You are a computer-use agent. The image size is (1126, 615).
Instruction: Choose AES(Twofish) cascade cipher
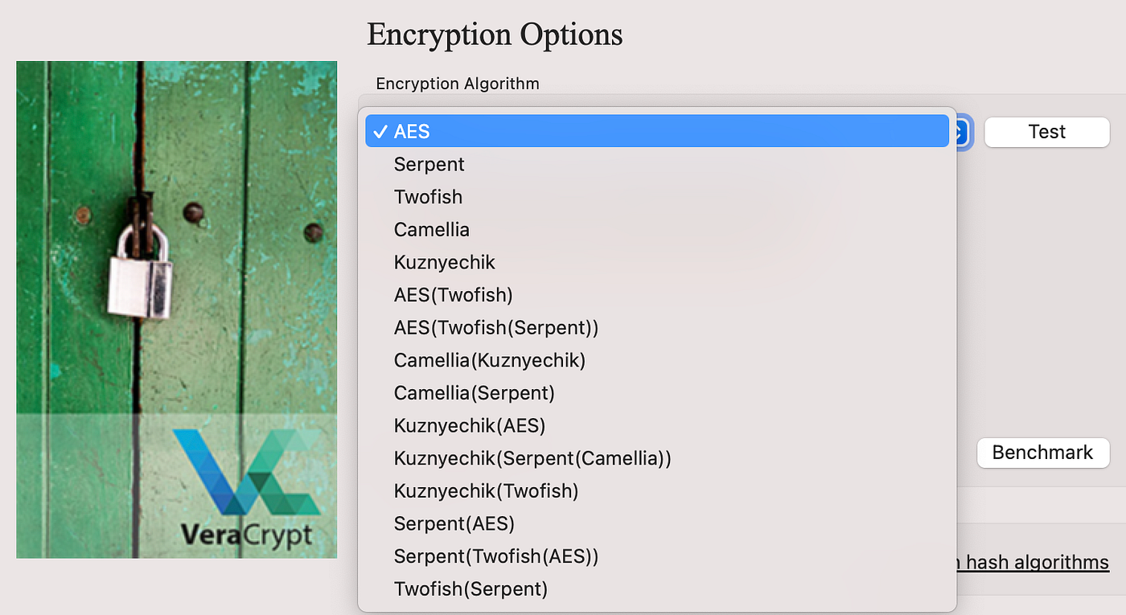pos(453,294)
